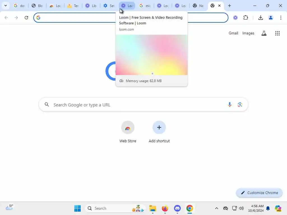Open the Windows Start menu

pyautogui.click(x=77, y=208)
